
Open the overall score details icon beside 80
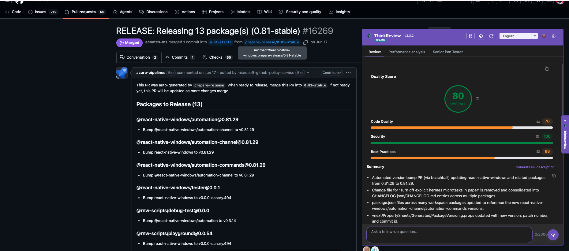[477, 99]
